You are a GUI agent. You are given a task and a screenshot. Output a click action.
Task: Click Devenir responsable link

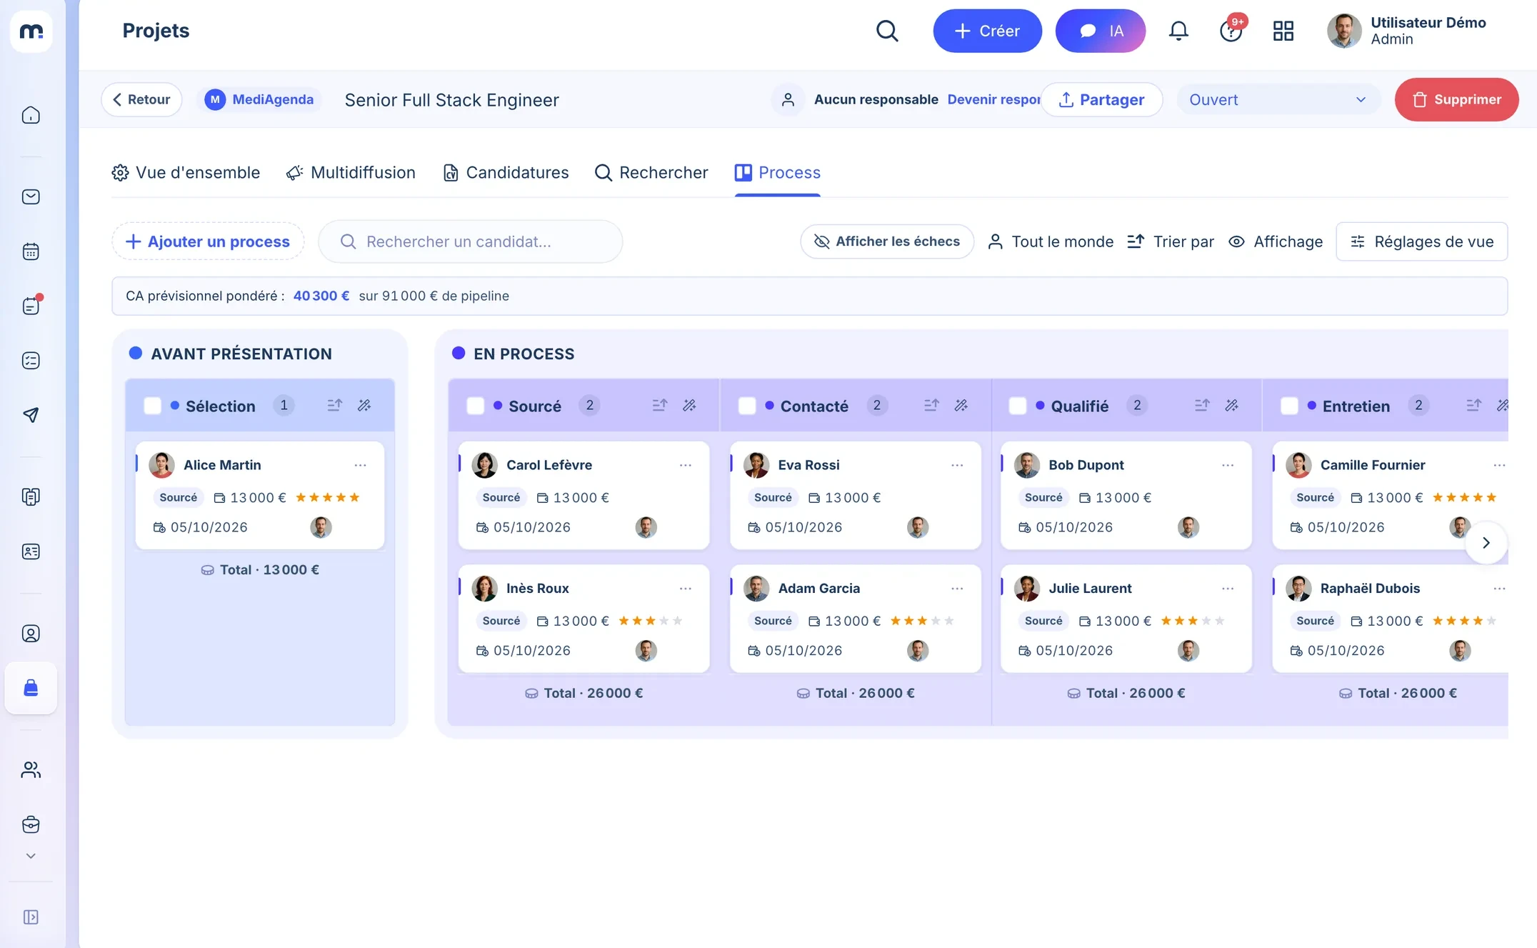coord(993,99)
